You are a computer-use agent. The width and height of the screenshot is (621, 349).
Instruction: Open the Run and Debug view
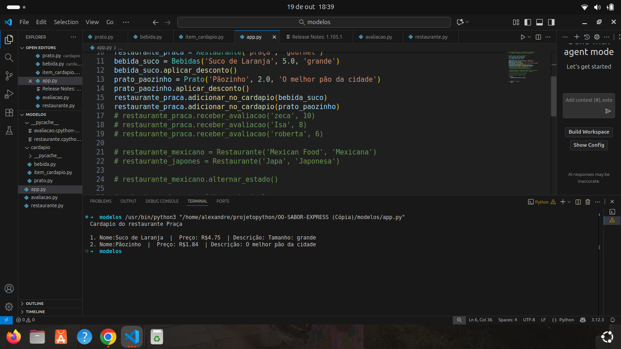9,94
